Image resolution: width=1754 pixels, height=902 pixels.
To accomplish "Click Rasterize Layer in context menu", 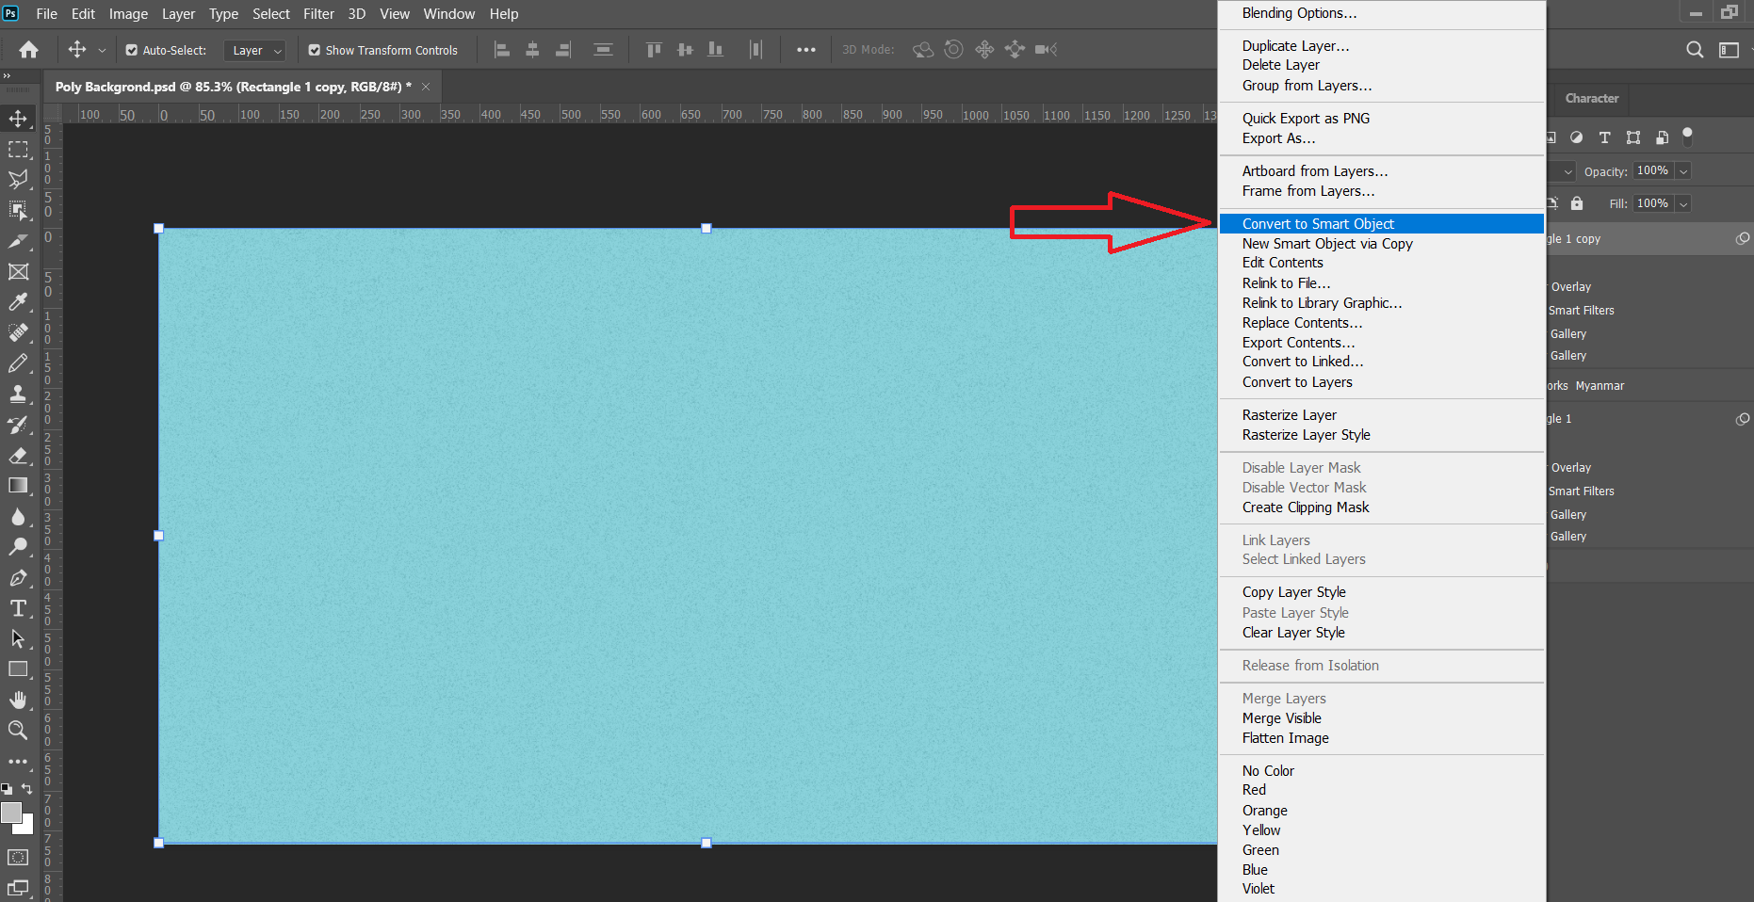I will point(1289,415).
